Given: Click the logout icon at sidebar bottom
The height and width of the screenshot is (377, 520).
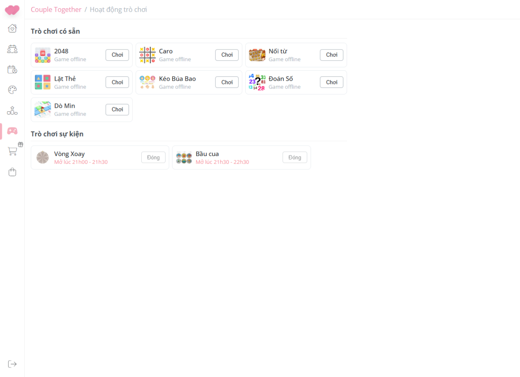Looking at the screenshot, I should tap(12, 364).
